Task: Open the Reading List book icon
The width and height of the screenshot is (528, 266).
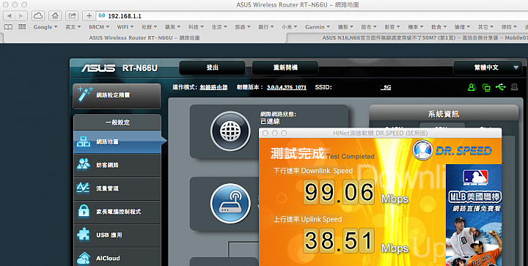Action: [x=8, y=27]
